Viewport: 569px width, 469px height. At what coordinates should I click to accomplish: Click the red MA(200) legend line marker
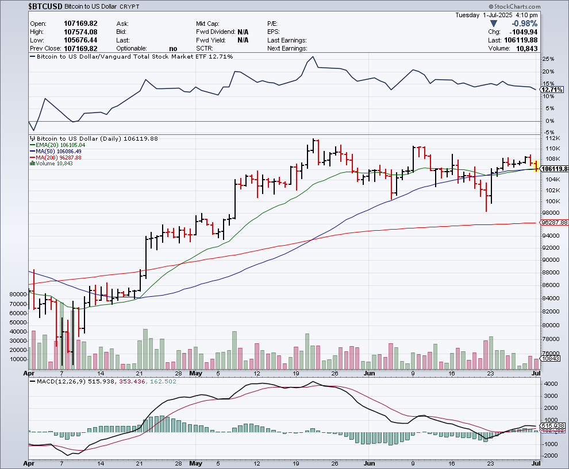[32, 157]
